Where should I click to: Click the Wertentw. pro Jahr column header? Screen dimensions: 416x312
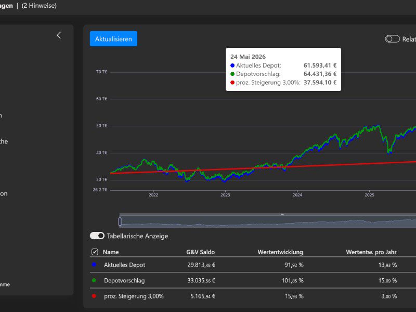click(371, 252)
